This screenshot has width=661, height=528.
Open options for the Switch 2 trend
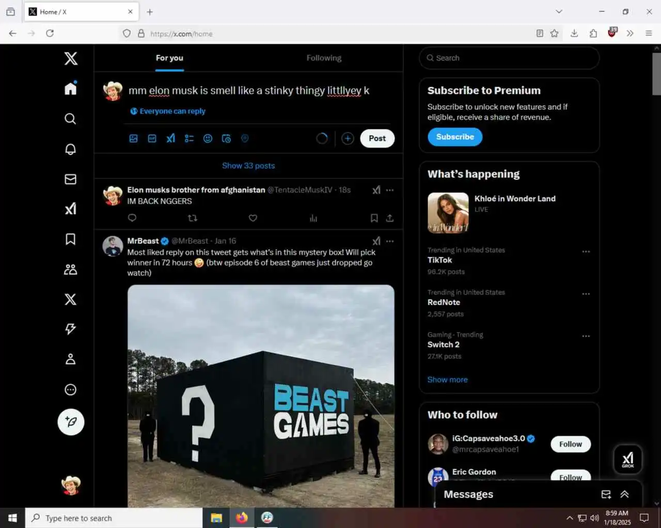(586, 336)
